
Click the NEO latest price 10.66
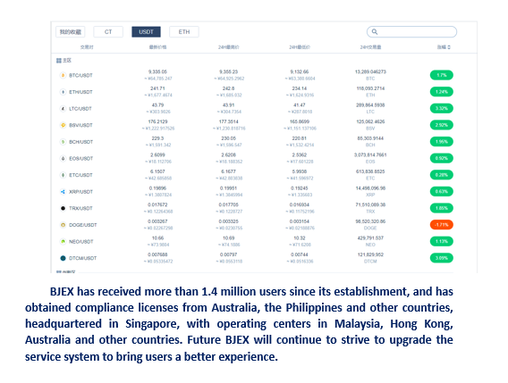pyautogui.click(x=157, y=238)
